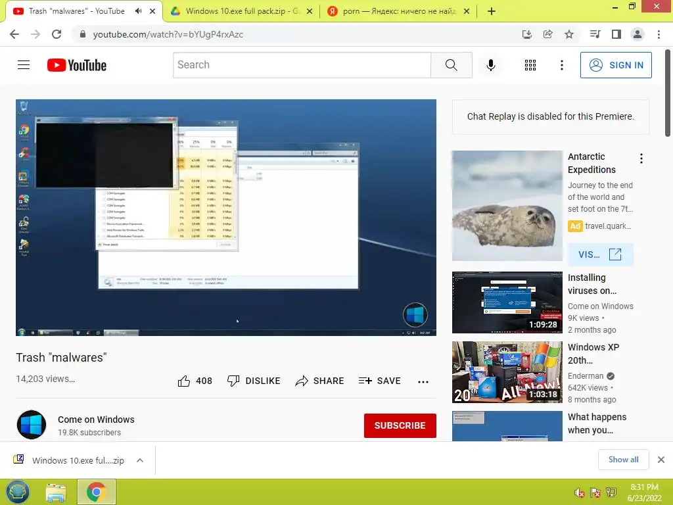
Task: Open Windows XP 20th... video thumbnail
Action: click(507, 372)
